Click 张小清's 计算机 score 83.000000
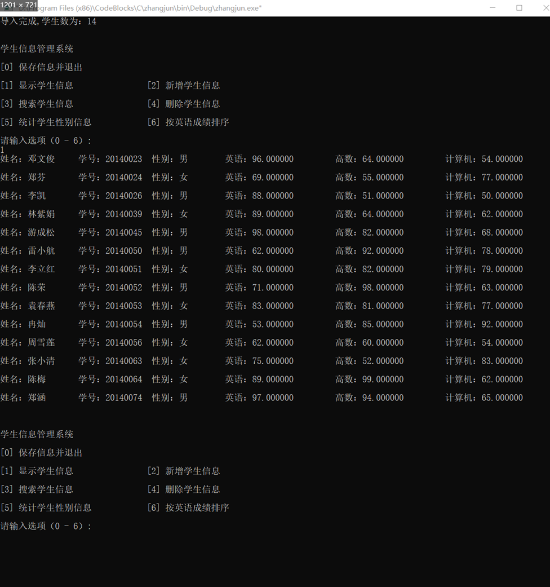Viewport: 550px width, 587px height. point(502,361)
